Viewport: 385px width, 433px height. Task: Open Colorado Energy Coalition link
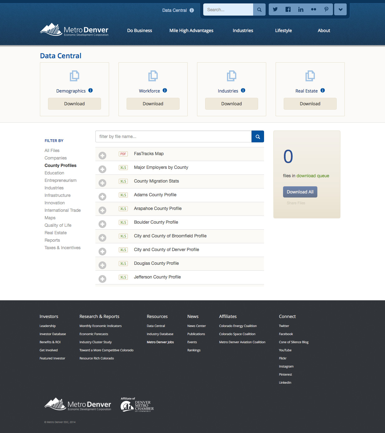[x=238, y=326]
